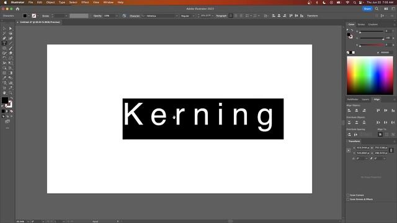This screenshot has height=223, width=397.
Task: Click the Share button
Action: coord(367,9)
